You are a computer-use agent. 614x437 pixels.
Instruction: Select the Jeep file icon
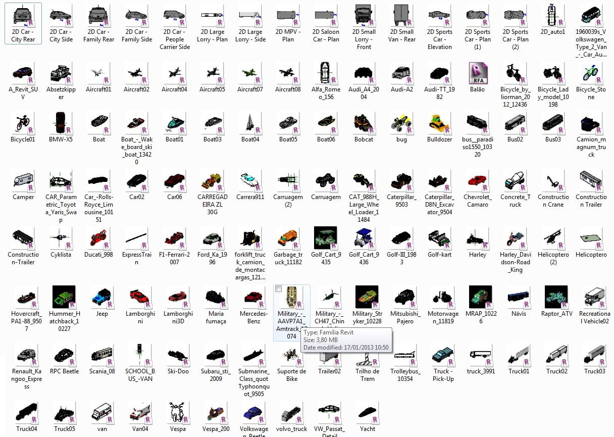(x=102, y=297)
